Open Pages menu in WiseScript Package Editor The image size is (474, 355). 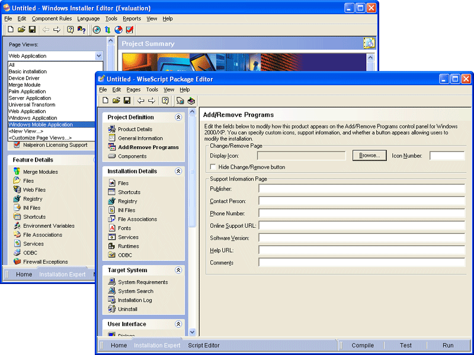pos(133,90)
